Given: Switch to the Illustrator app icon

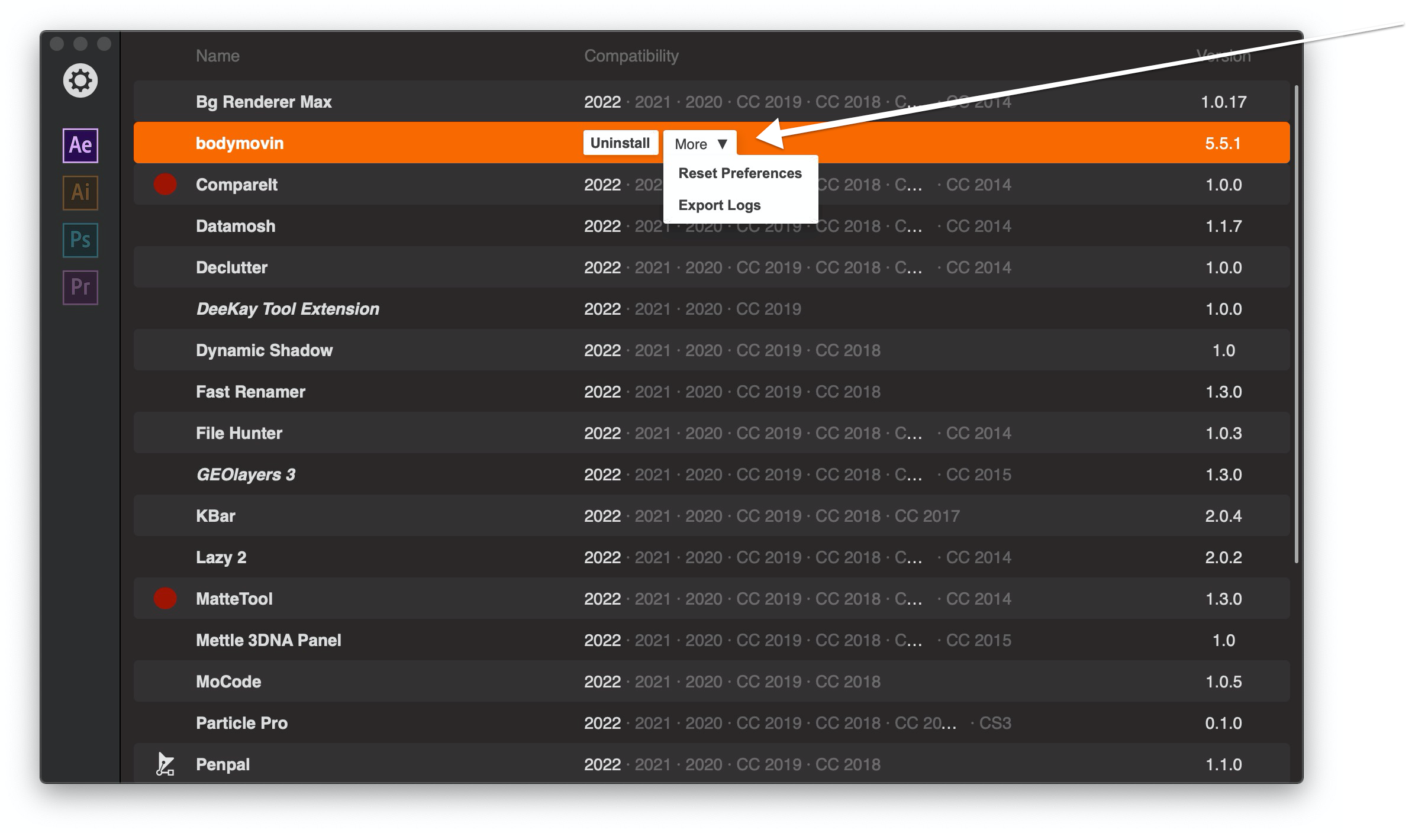Looking at the screenshot, I should [80, 192].
